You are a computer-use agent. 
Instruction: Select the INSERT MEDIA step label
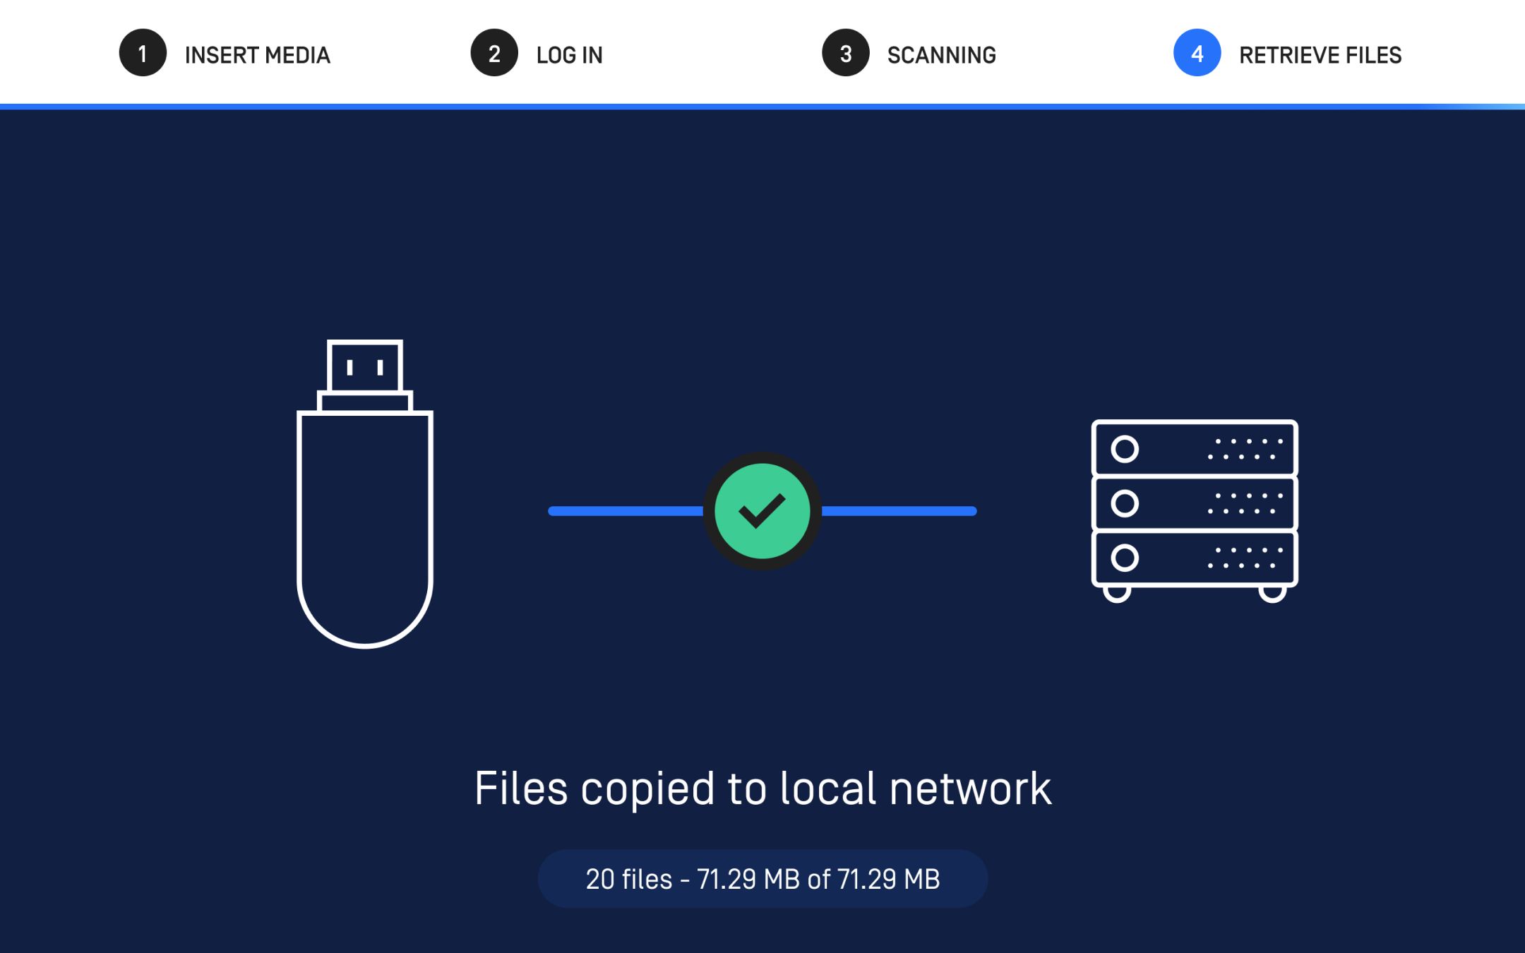[x=257, y=55]
